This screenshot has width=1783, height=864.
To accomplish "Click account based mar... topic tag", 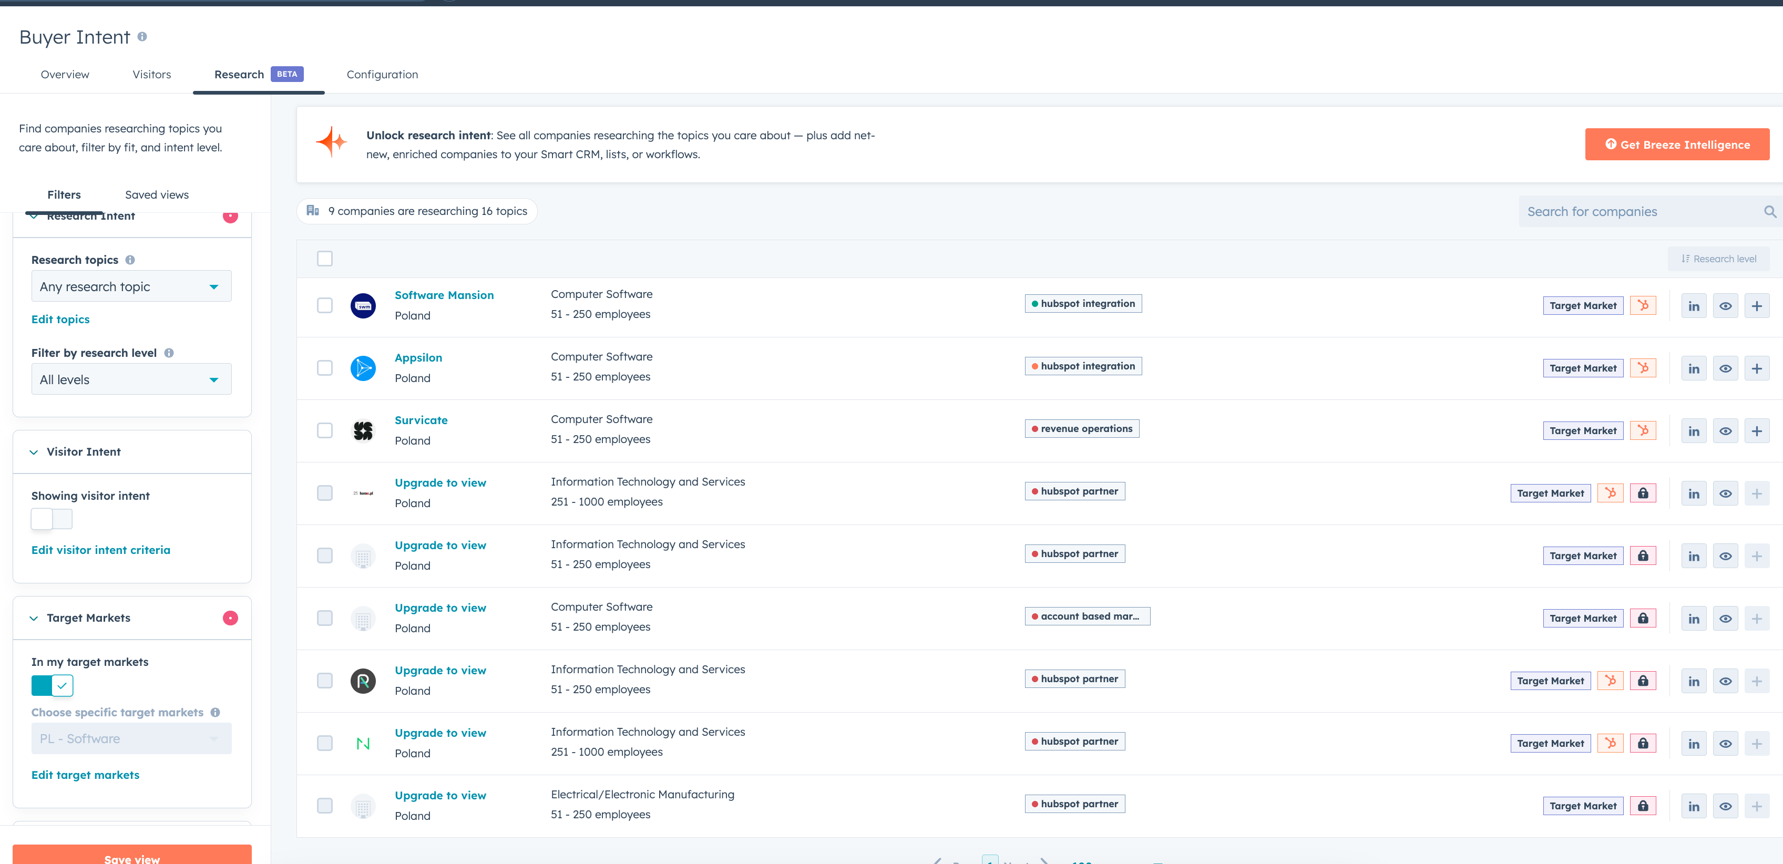I will tap(1088, 616).
